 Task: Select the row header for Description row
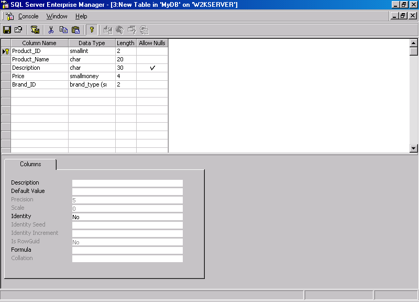click(6, 68)
